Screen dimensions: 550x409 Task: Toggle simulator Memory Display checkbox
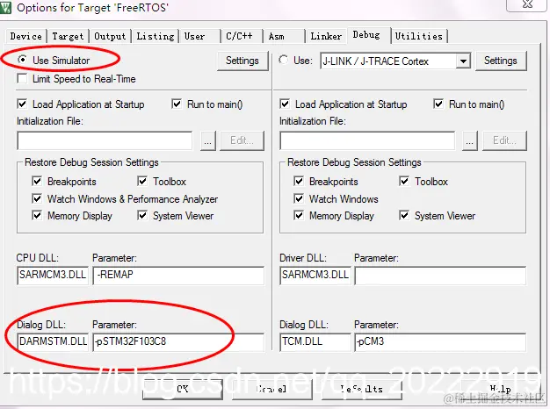pos(37,215)
